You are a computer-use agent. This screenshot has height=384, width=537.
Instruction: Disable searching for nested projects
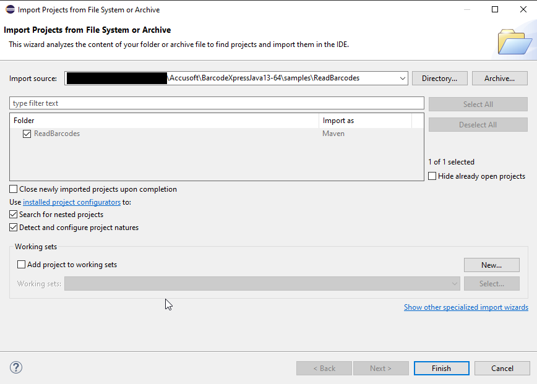[13, 214]
